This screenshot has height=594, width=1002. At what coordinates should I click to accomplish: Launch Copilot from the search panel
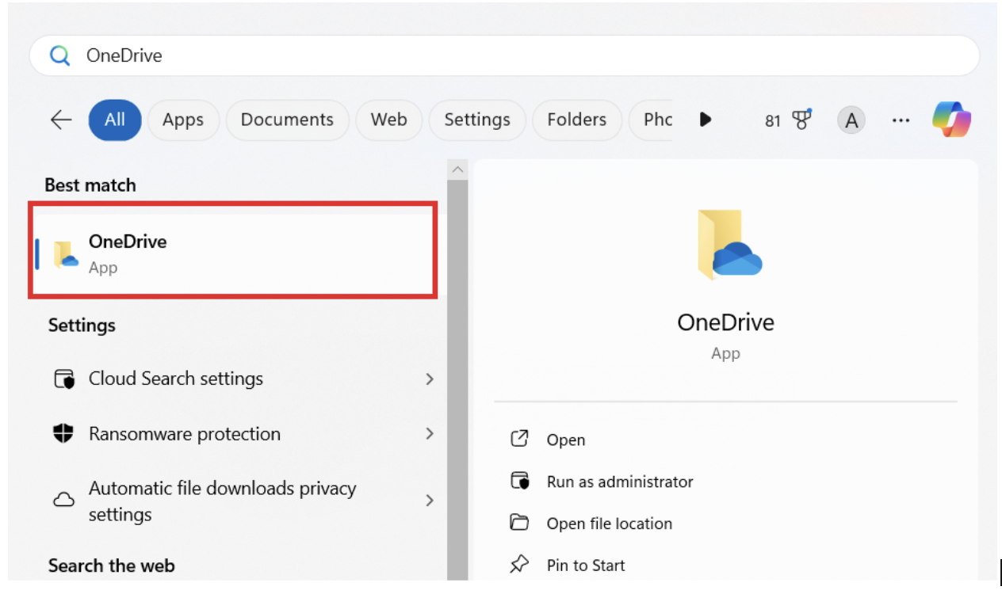(952, 120)
